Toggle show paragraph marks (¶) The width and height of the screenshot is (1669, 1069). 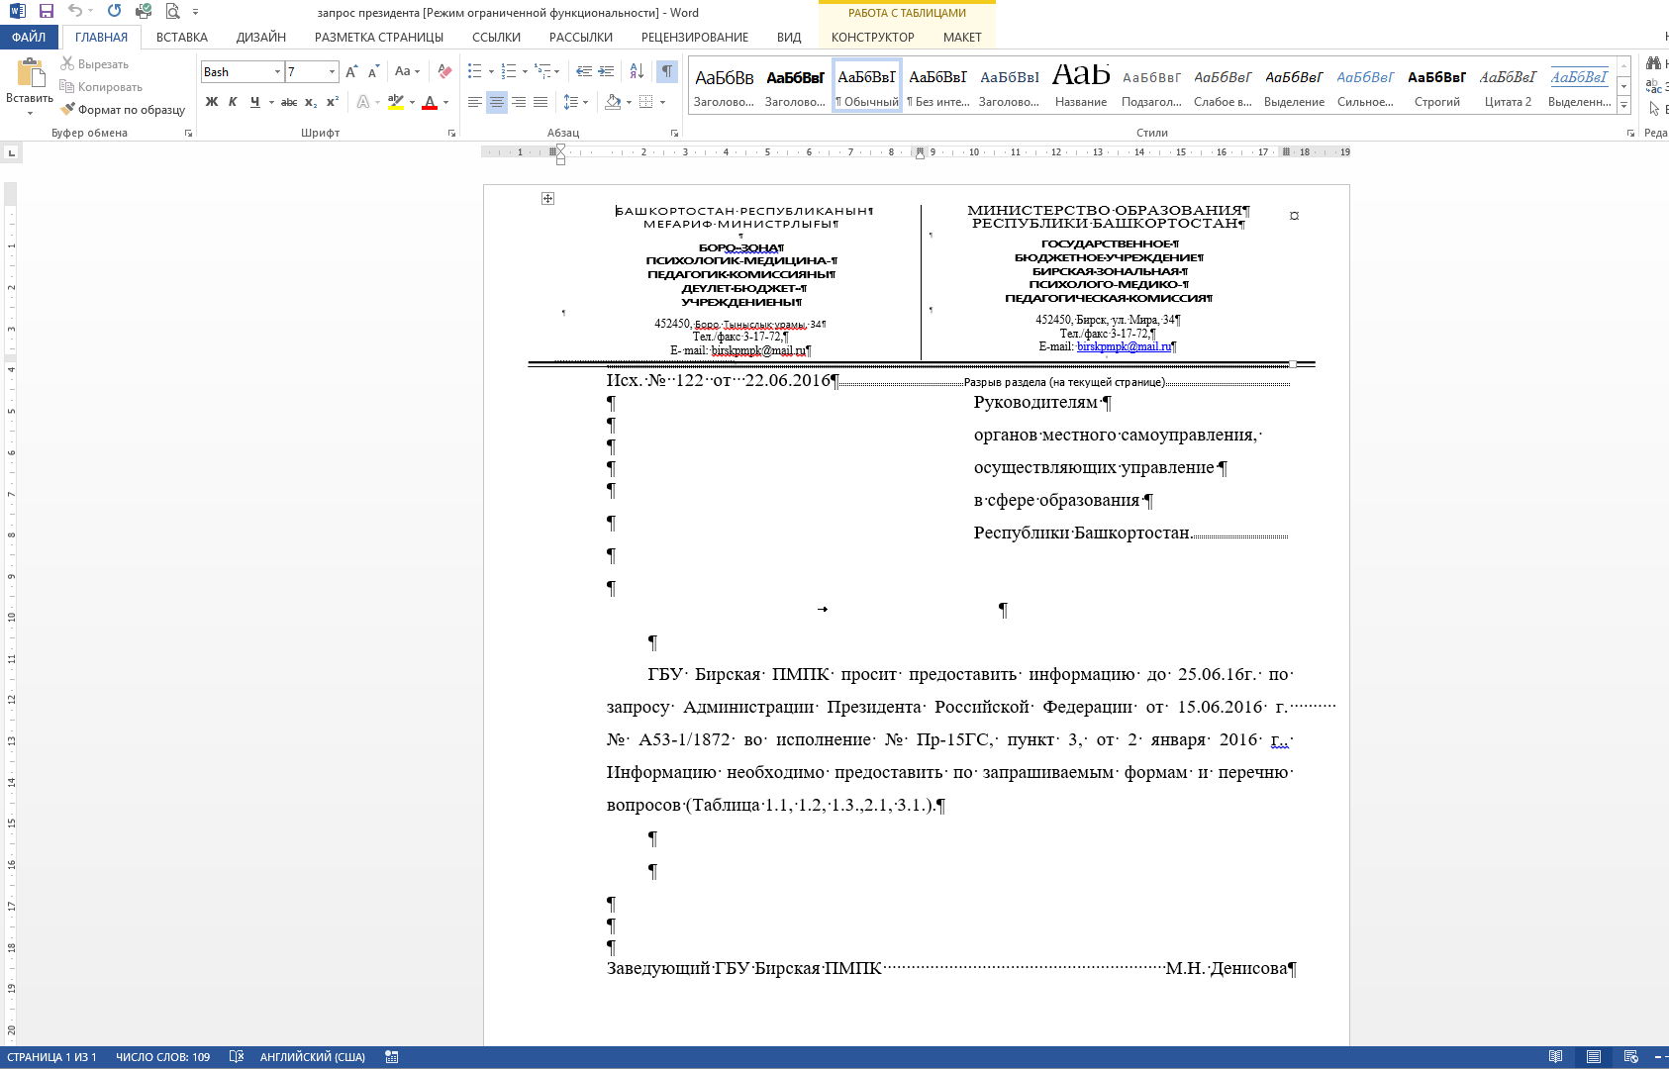click(667, 72)
